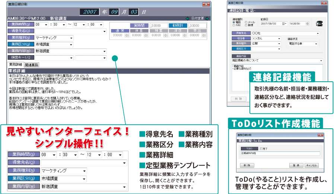The height and width of the screenshot is (194, 334).
Task: Check the 完了 checkbox in ToDo
Action: (x=261, y=148)
